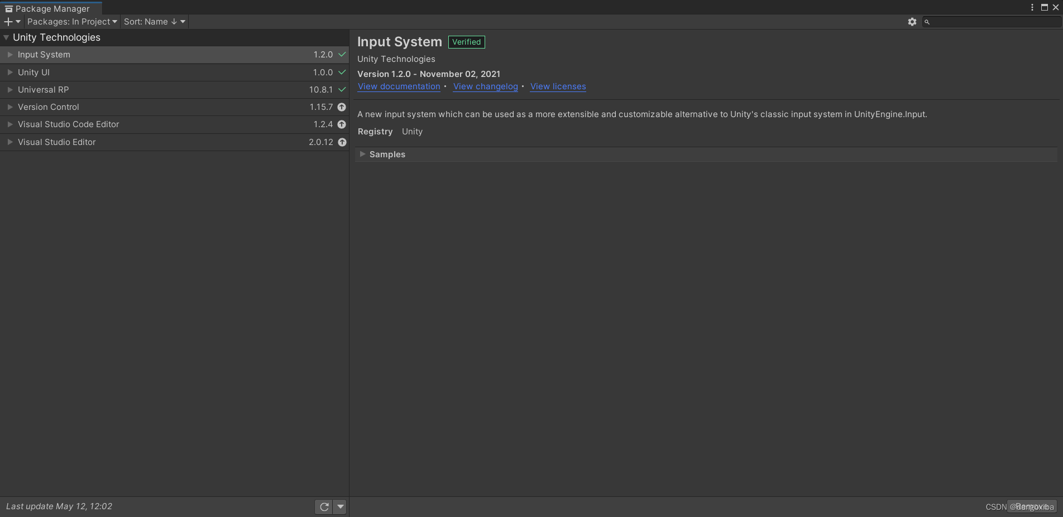Refresh the package list
This screenshot has height=517, width=1063.
pyautogui.click(x=324, y=507)
